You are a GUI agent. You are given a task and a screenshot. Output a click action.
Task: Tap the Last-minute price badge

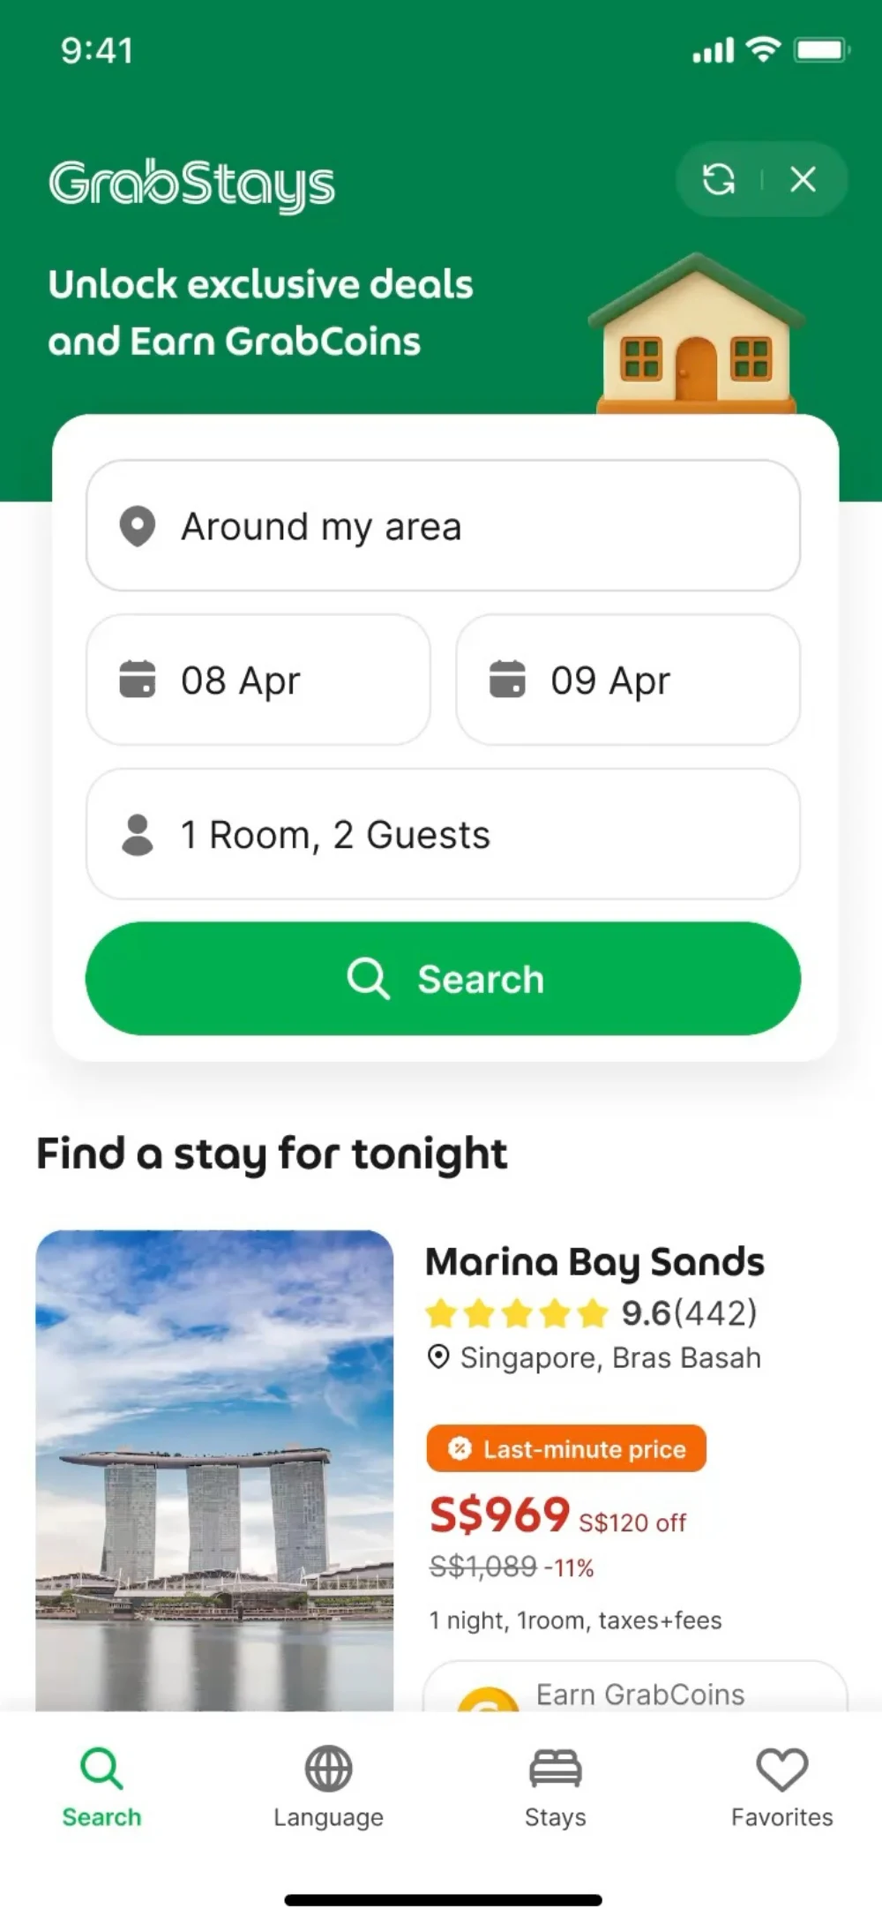pyautogui.click(x=566, y=1448)
